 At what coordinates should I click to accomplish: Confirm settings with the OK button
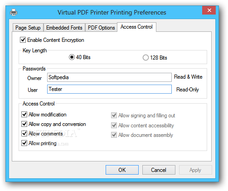[x=122, y=170]
